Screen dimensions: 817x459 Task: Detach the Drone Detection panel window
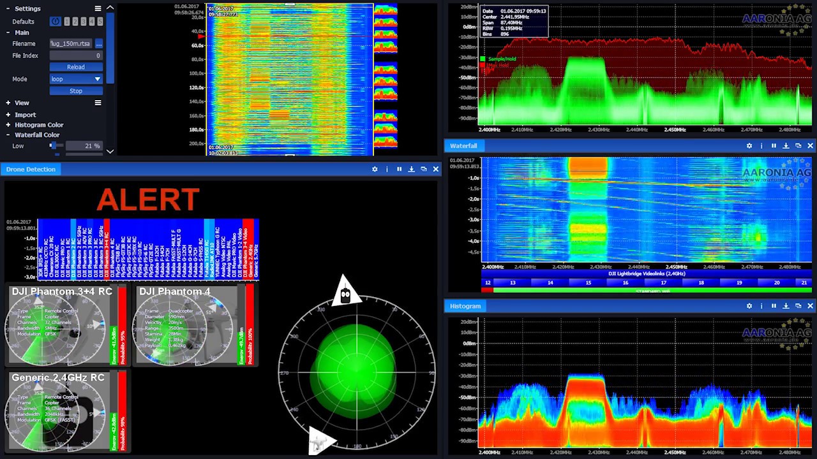point(423,169)
